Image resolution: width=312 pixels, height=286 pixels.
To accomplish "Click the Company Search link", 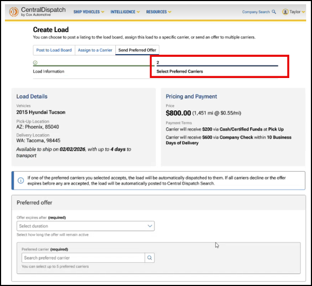I will pos(256,12).
